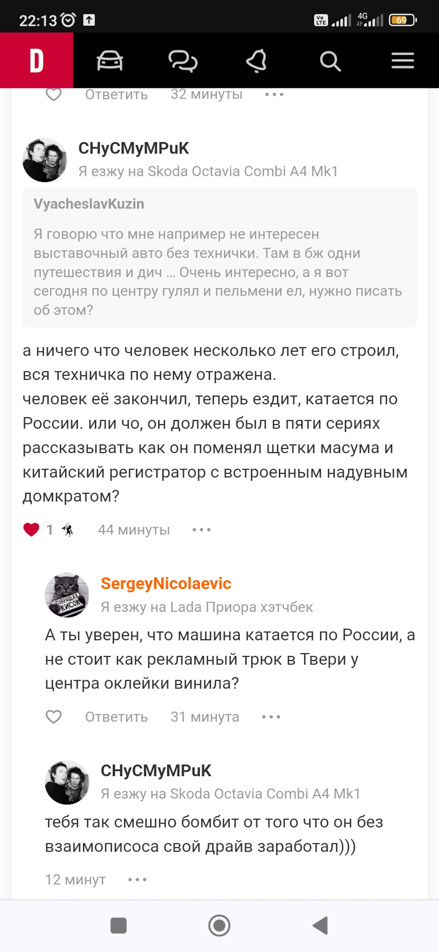
Task: Open the quoted VyacheslavKuzin comment
Action: coord(219,257)
